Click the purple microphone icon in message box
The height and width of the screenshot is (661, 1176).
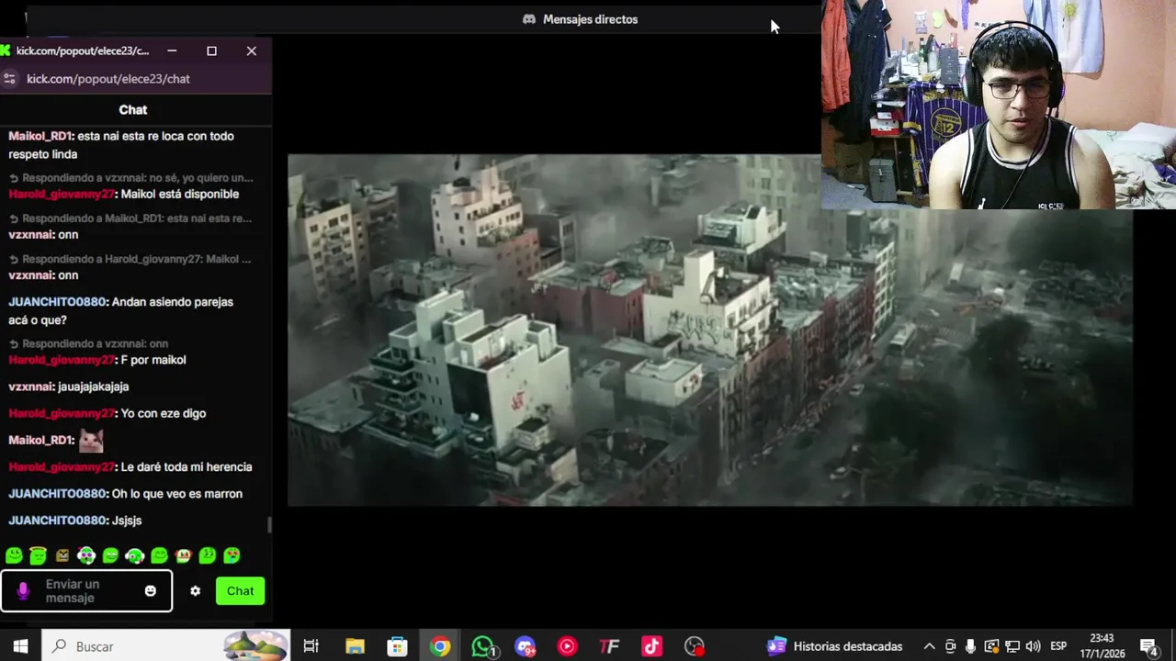pyautogui.click(x=23, y=591)
